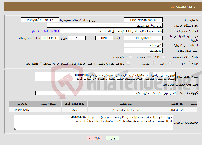
Task: Click the تاریخ و ساعت اعلان عمومی label
Action: click(79, 20)
